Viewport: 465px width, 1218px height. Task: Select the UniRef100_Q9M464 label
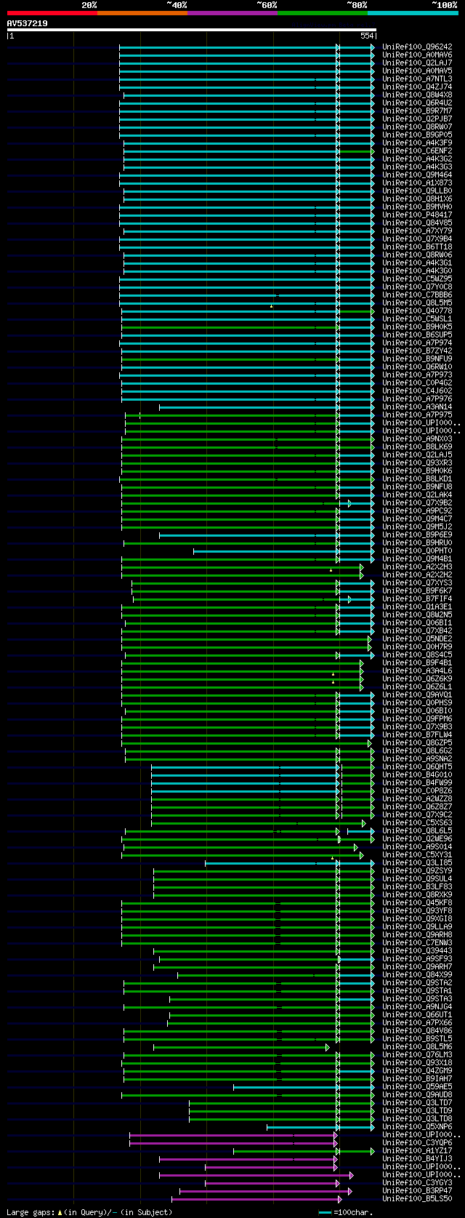(x=417, y=175)
